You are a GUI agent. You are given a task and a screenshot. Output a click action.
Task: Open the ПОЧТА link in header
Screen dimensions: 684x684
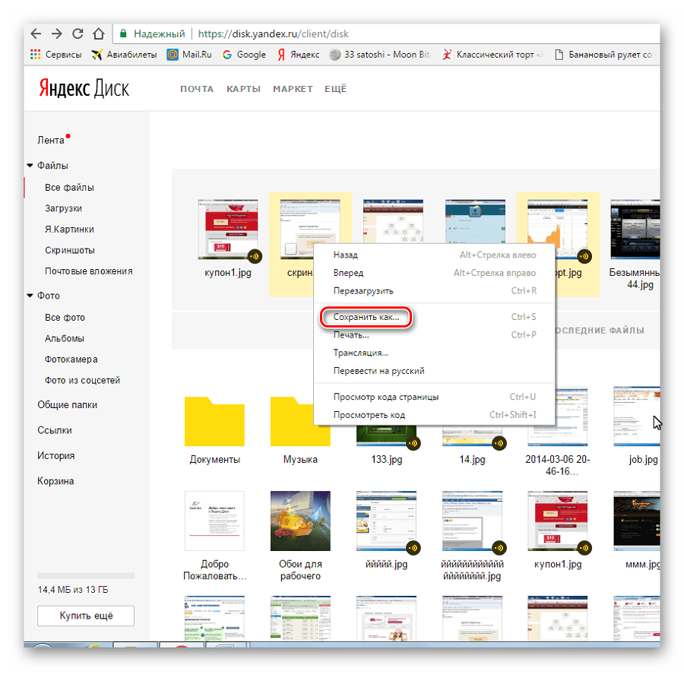click(x=197, y=89)
